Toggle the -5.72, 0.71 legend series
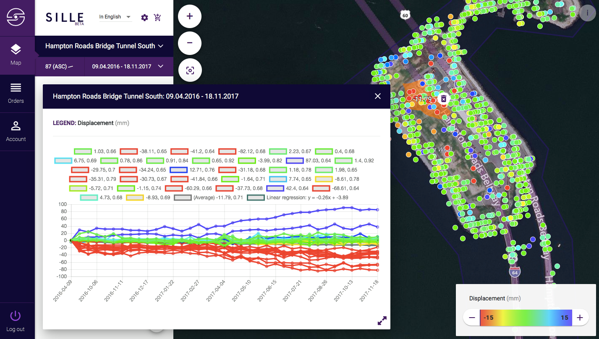 tap(92, 188)
